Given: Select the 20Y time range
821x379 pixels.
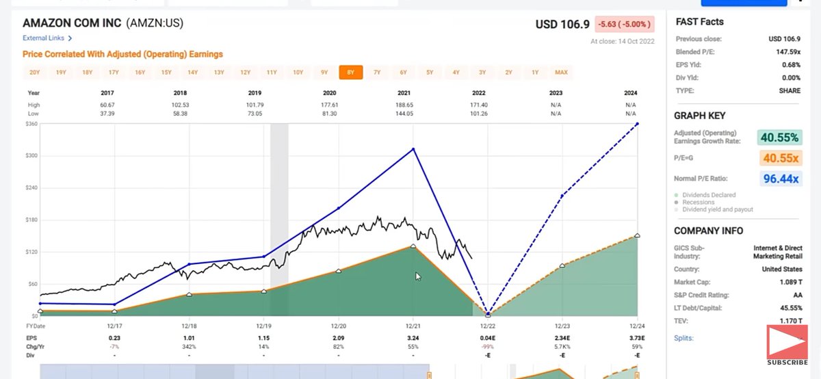Looking at the screenshot, I should point(34,73).
